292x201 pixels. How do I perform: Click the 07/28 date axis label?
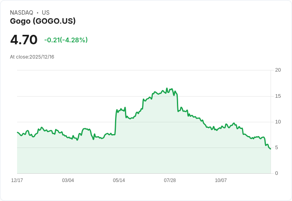coord(170,180)
